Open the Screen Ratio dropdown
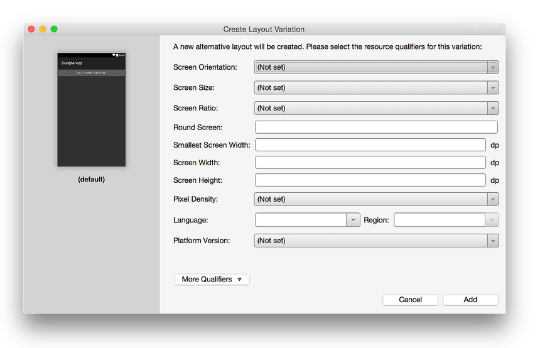Viewport: 540px width, 348px height. (x=376, y=108)
